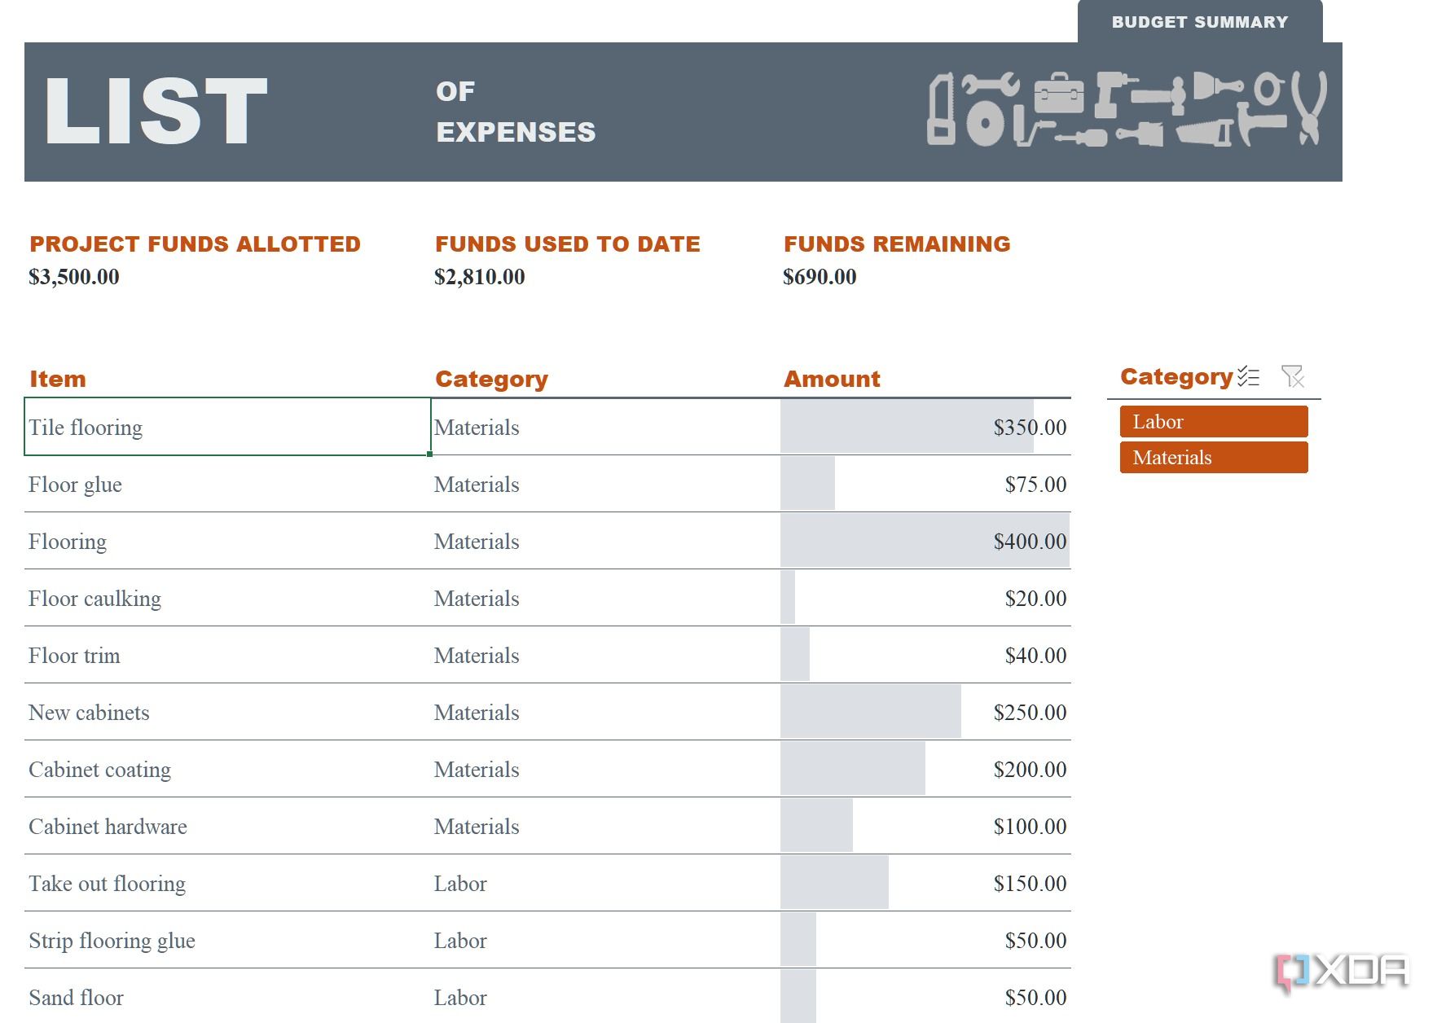The height and width of the screenshot is (1023, 1437).
Task: Toggle the Labor filter in the Category slicer
Action: click(x=1213, y=421)
